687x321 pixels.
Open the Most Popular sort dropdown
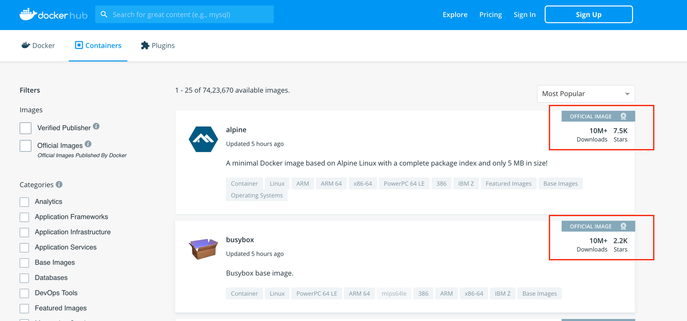[586, 94]
